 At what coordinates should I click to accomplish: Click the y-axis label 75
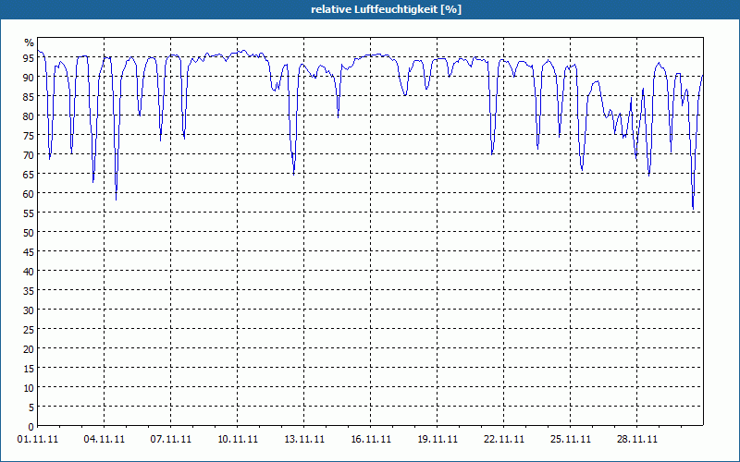pyautogui.click(x=29, y=135)
